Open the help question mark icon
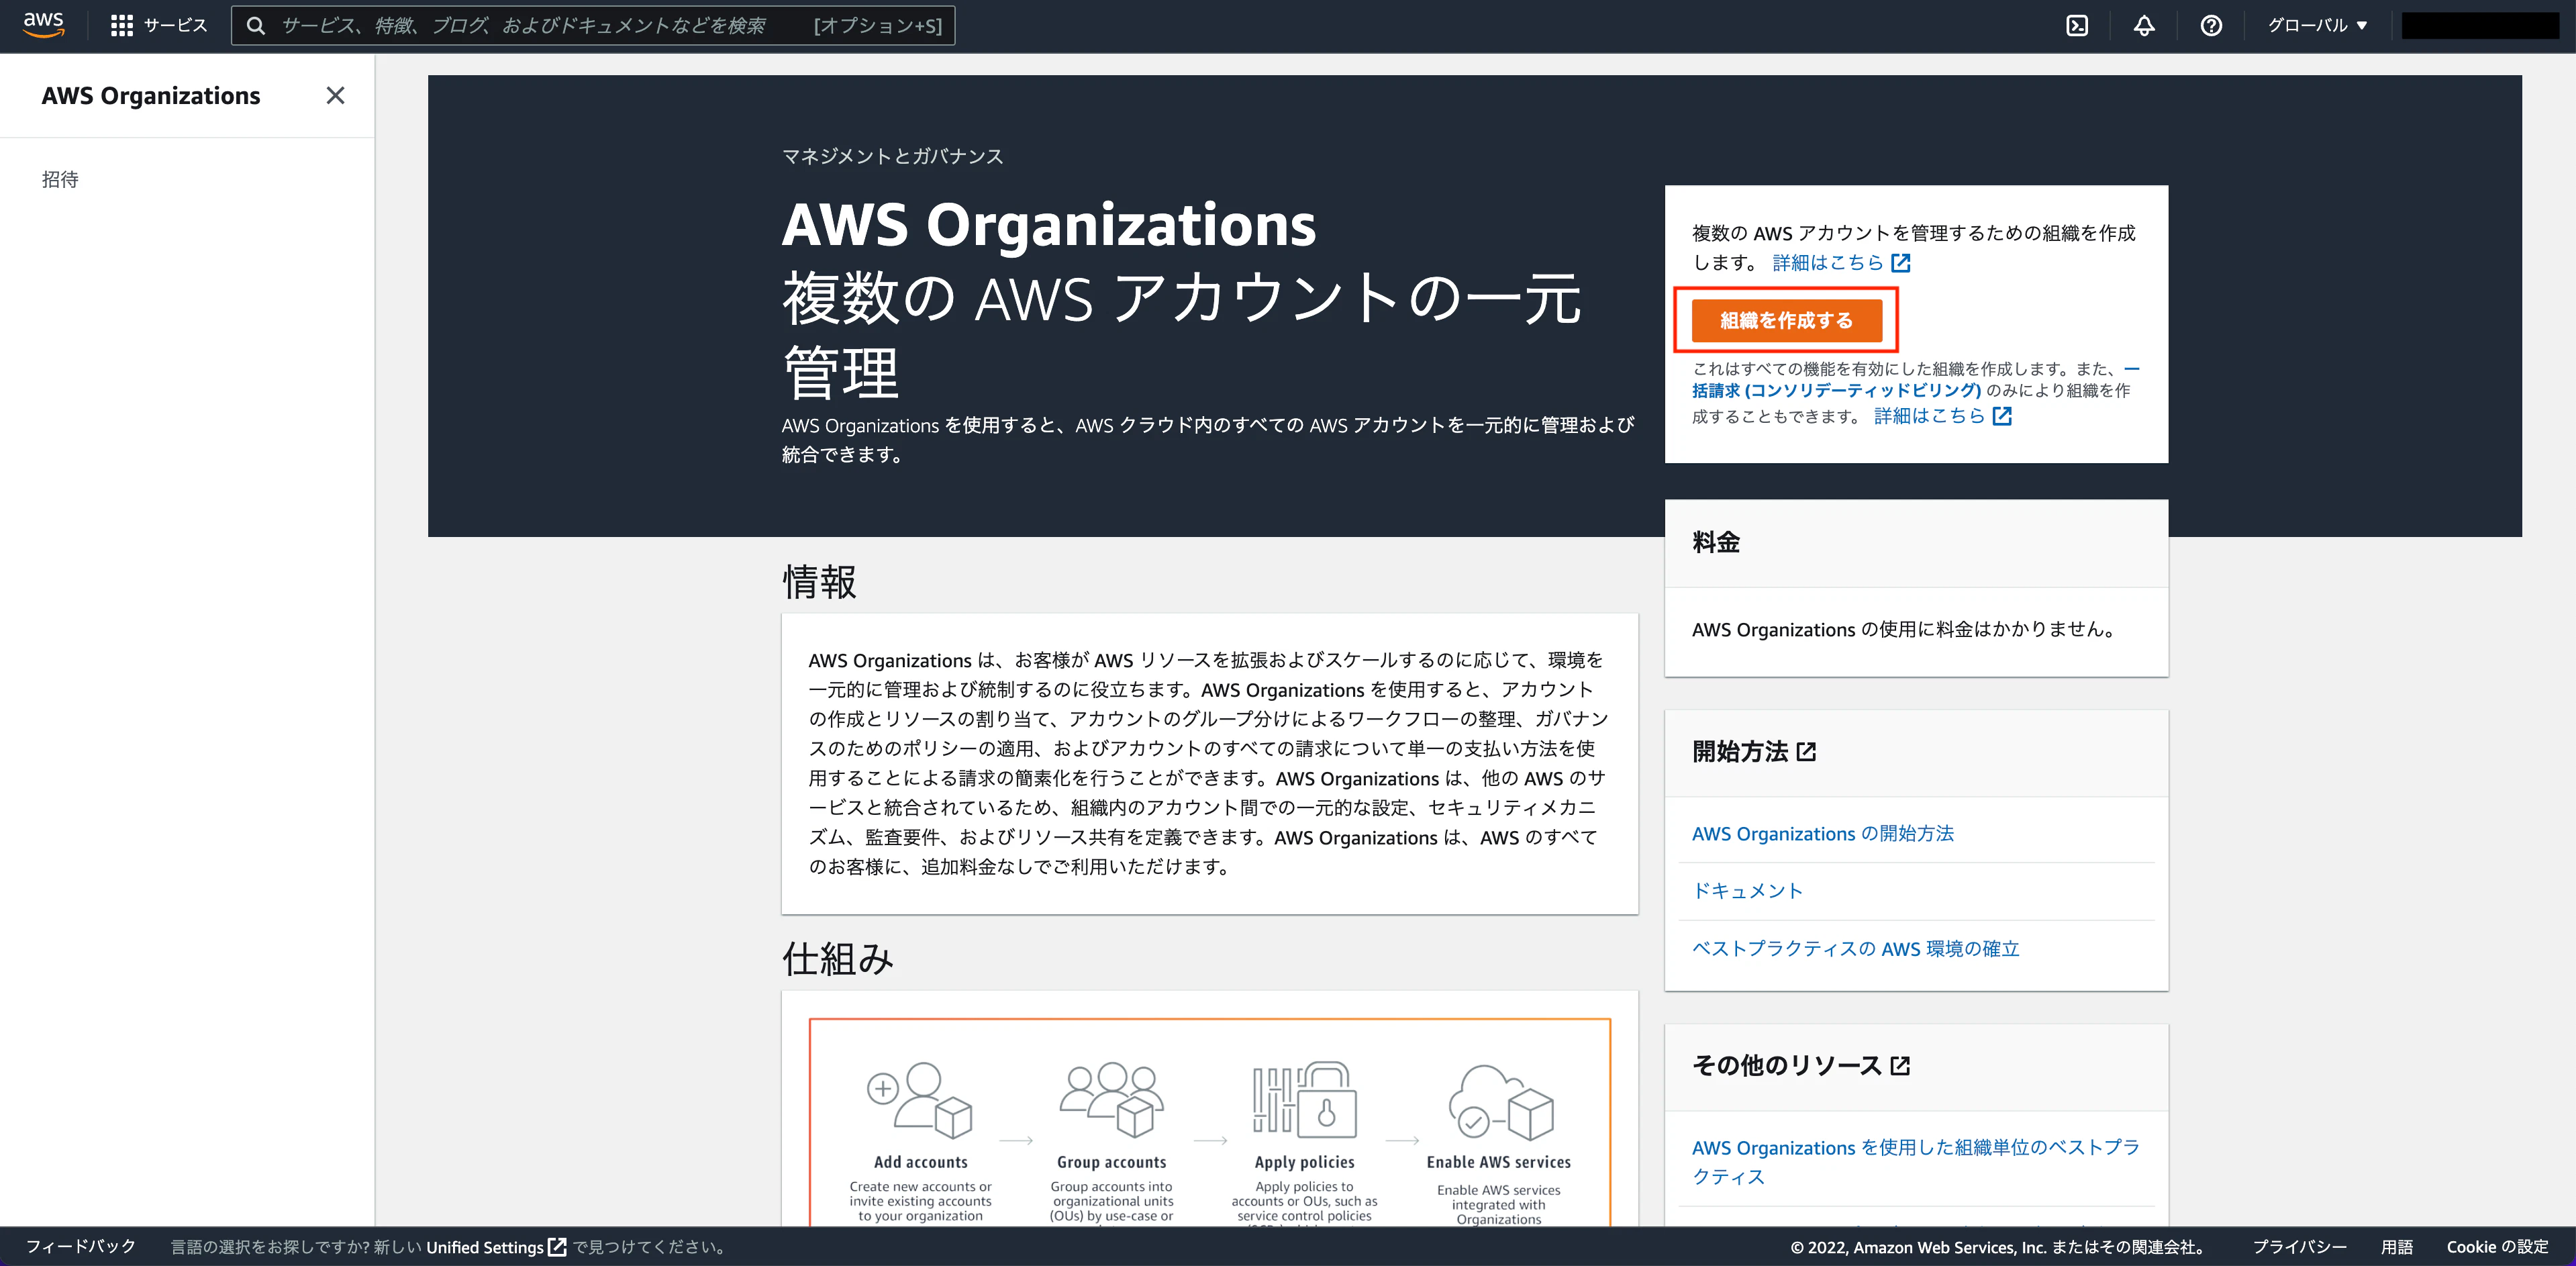 2211,26
